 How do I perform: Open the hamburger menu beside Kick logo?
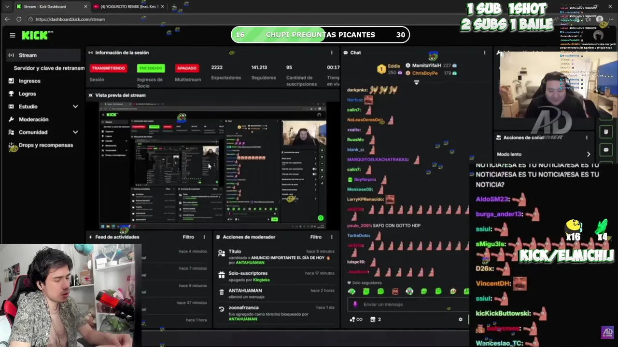[12, 35]
